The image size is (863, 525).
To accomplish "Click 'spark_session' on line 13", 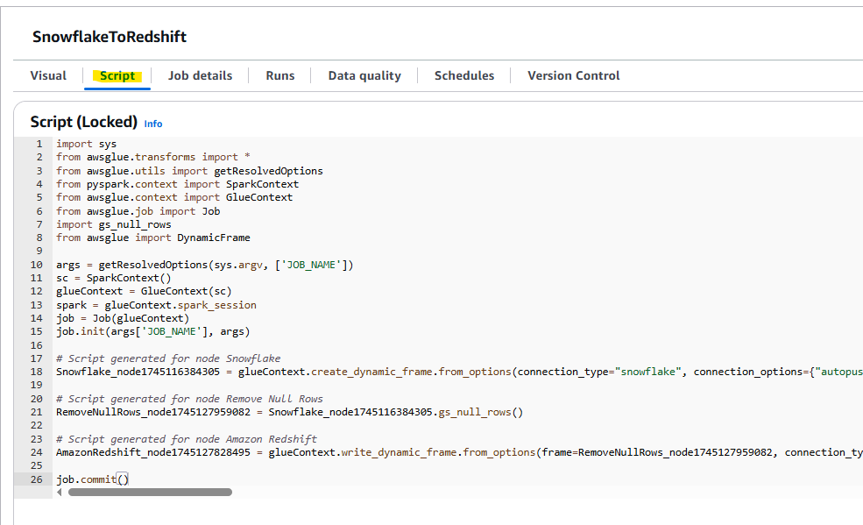I will pos(217,305).
